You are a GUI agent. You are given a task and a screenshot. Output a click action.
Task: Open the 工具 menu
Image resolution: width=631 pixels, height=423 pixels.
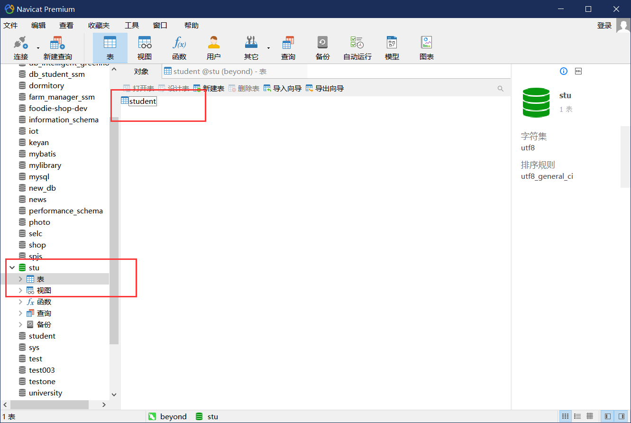click(x=131, y=25)
